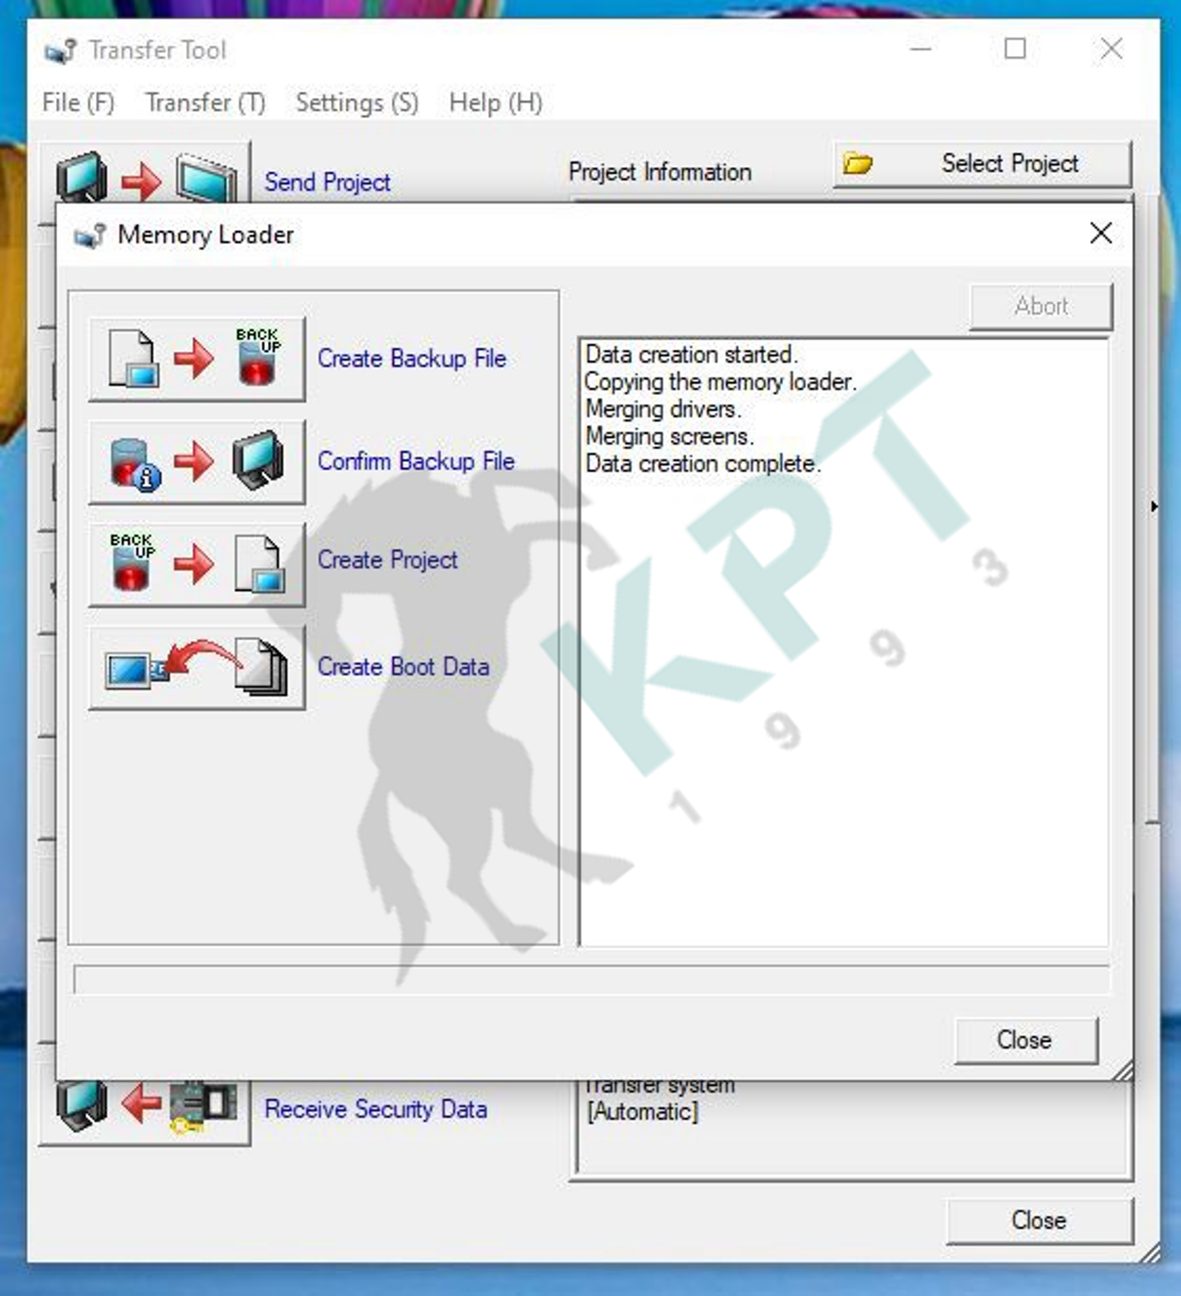Image resolution: width=1181 pixels, height=1296 pixels.
Task: Click the Transfer Tool vertical scrollbar
Action: (x=1153, y=508)
